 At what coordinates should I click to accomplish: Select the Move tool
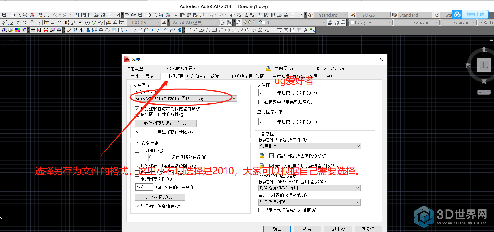[x=101, y=30]
